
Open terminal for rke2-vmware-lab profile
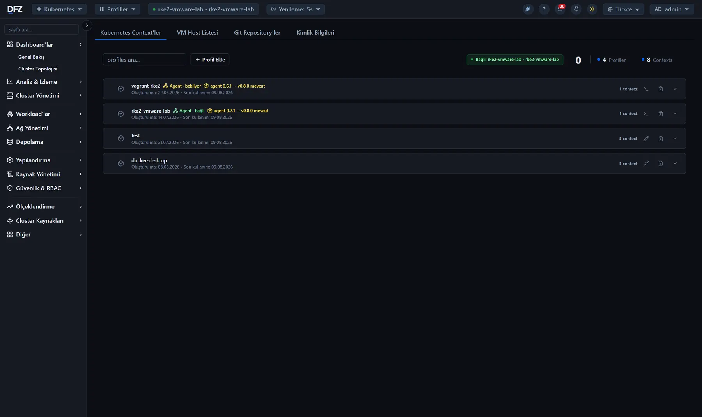tap(646, 114)
